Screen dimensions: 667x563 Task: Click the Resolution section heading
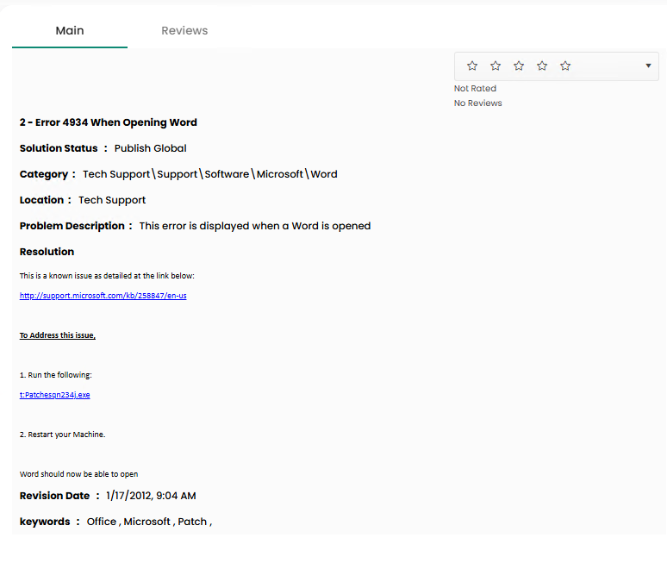click(x=47, y=252)
